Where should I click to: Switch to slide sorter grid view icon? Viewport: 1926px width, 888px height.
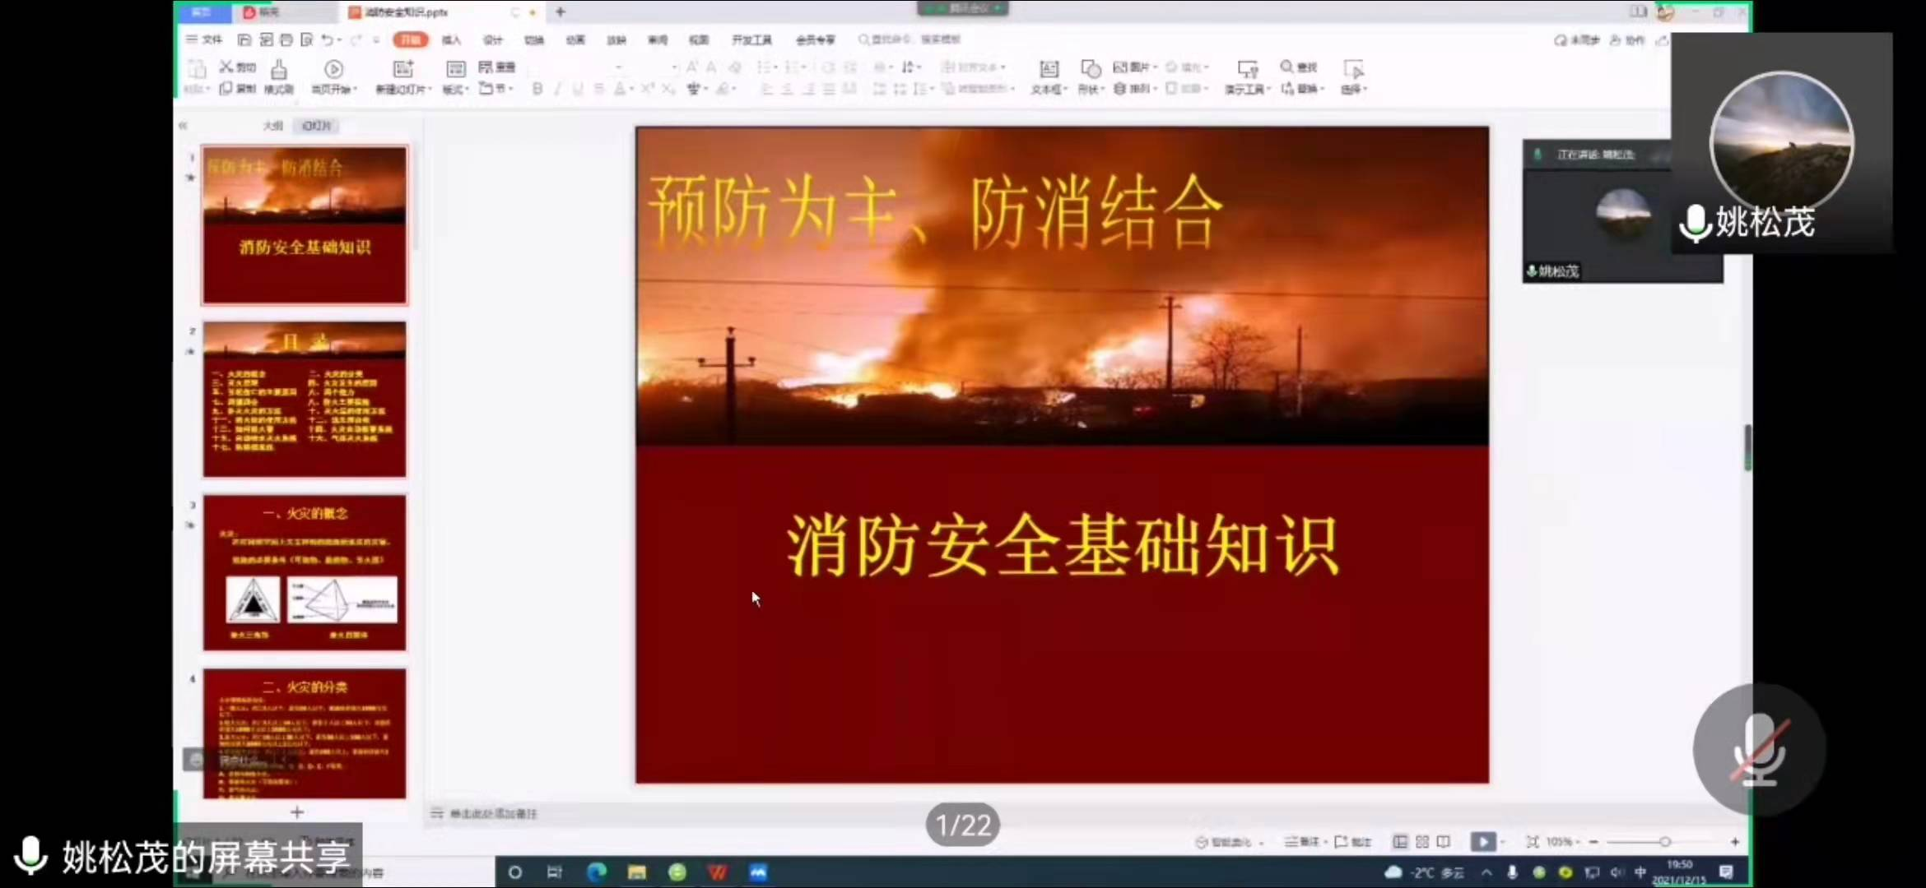click(x=1421, y=841)
